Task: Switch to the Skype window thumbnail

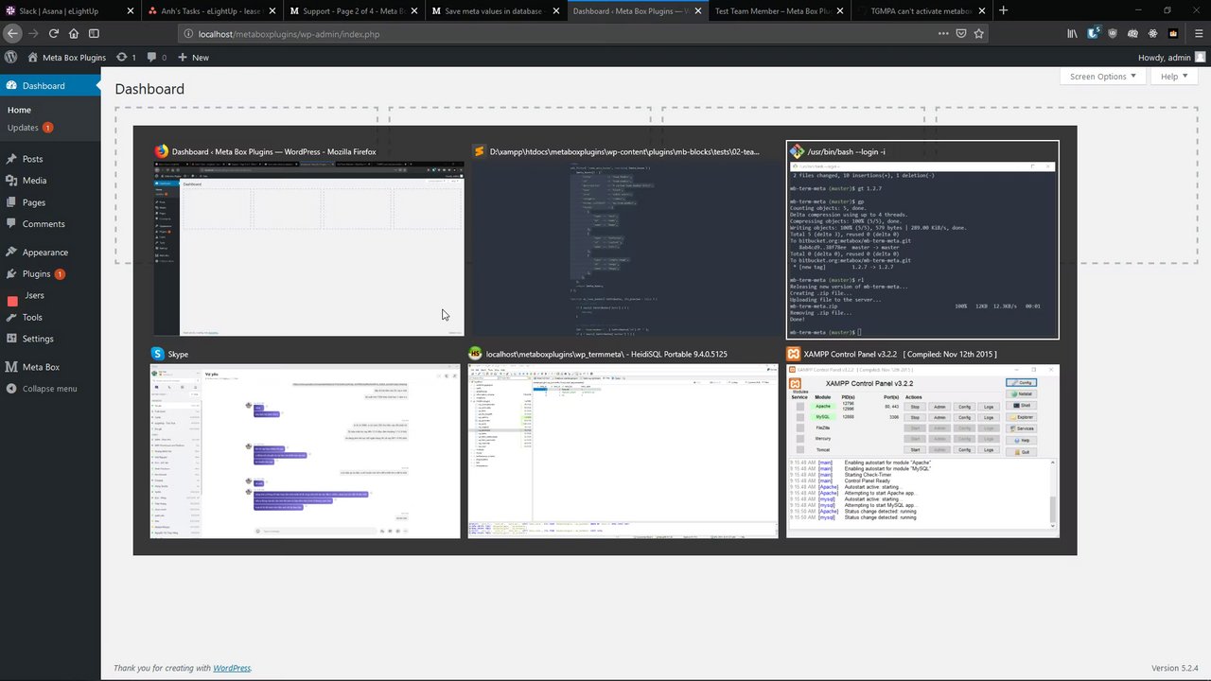Action: click(x=305, y=451)
